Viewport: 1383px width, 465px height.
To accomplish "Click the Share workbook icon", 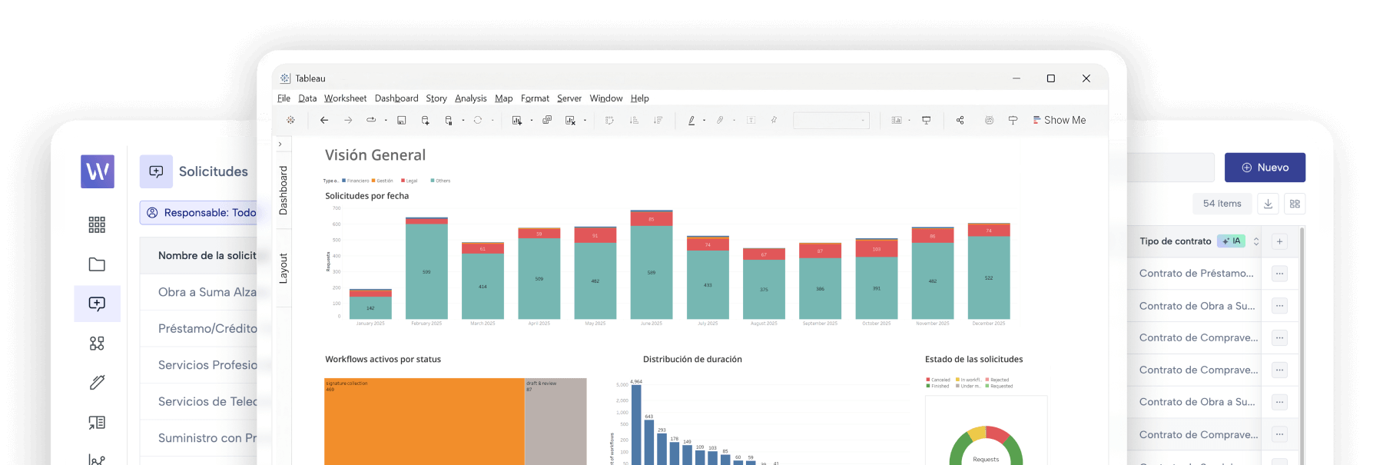I will pos(960,120).
